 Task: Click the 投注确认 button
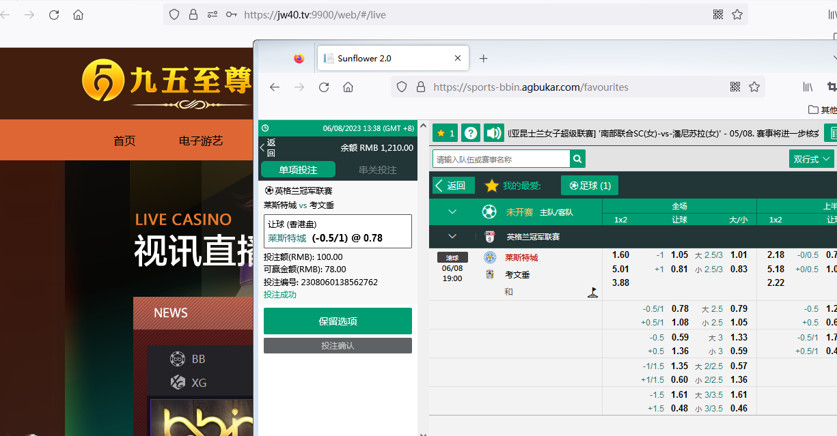click(338, 346)
